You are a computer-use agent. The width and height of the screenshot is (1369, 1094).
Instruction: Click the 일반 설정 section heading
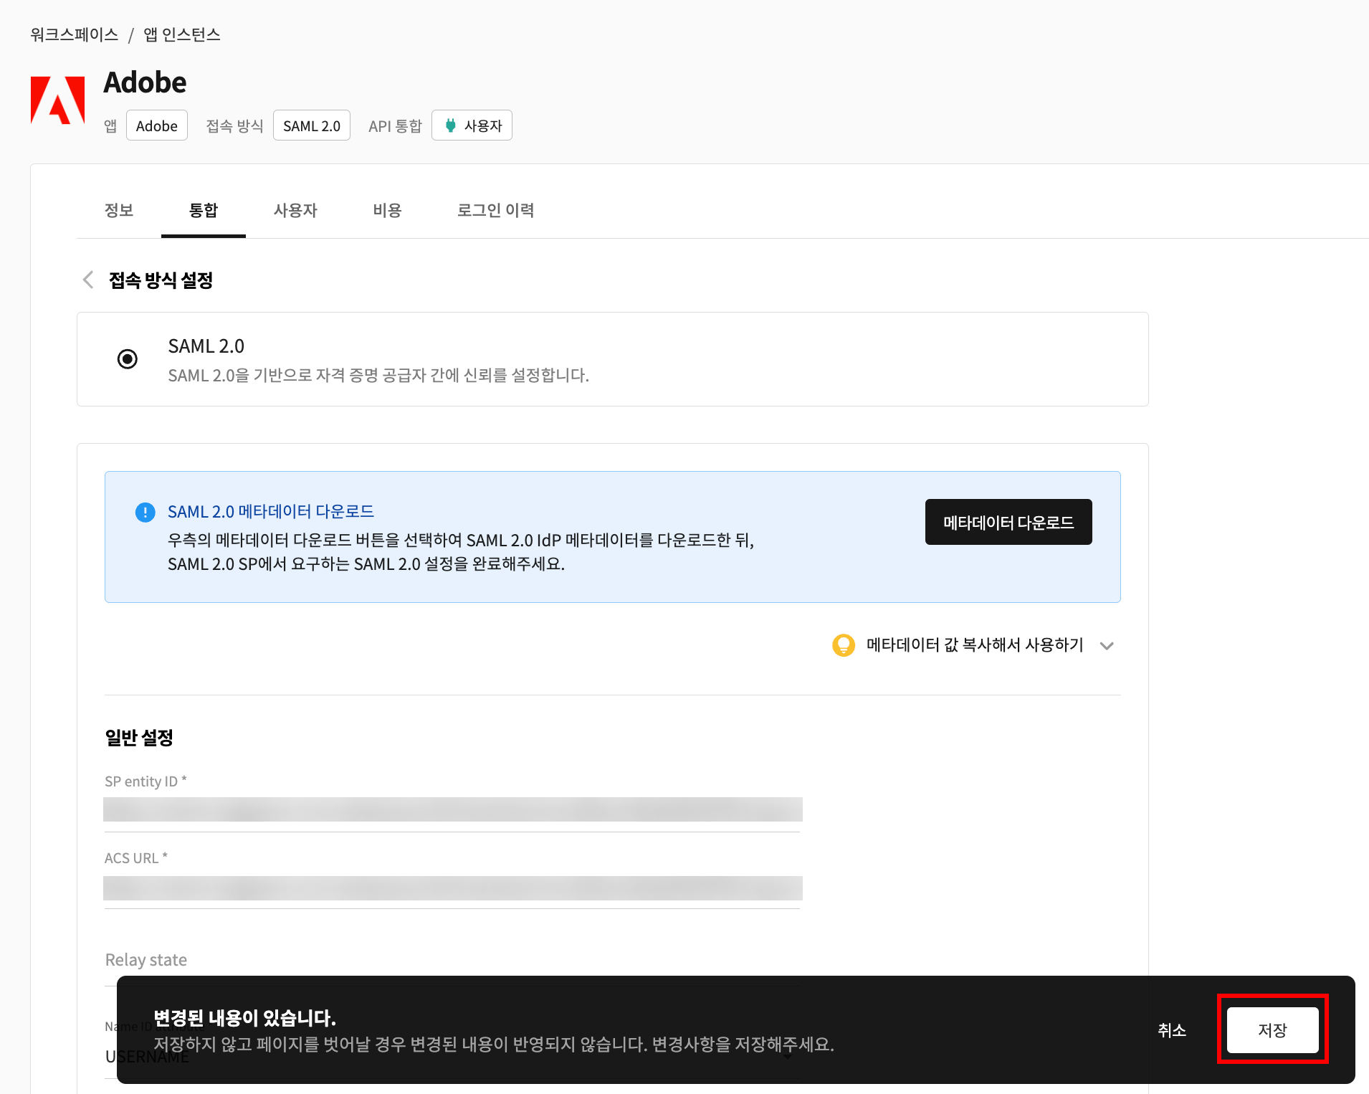139,738
